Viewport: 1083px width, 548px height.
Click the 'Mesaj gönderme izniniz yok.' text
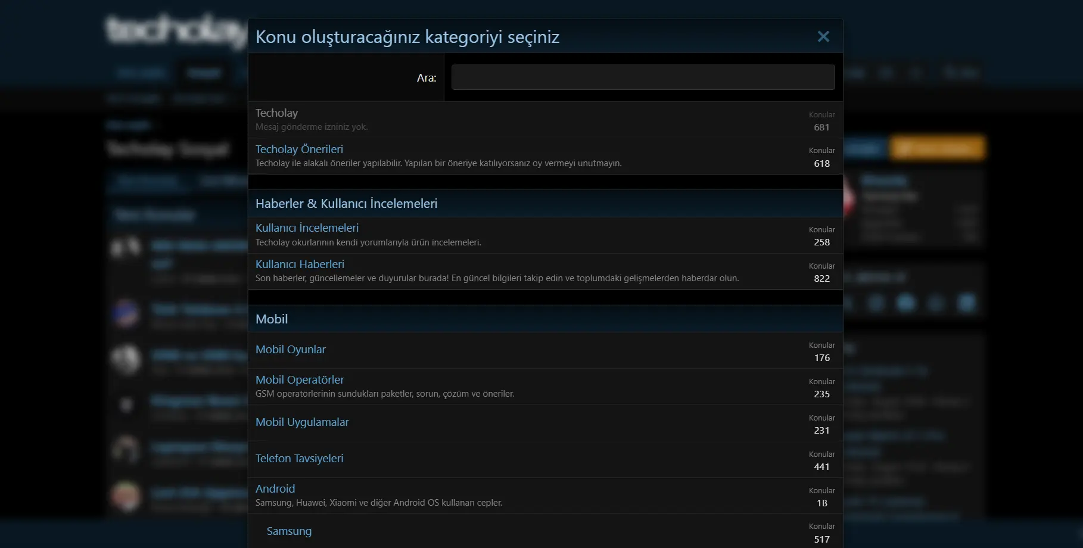coord(312,127)
